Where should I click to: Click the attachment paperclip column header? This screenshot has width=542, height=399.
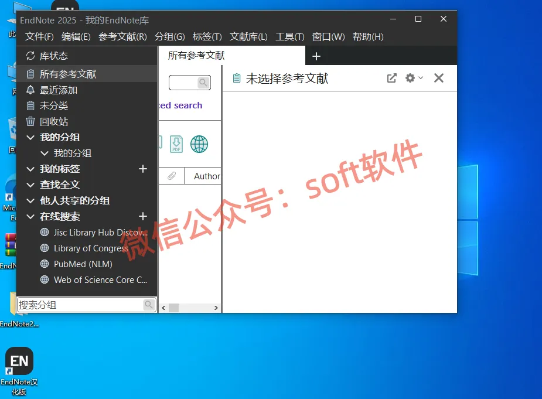tap(172, 176)
